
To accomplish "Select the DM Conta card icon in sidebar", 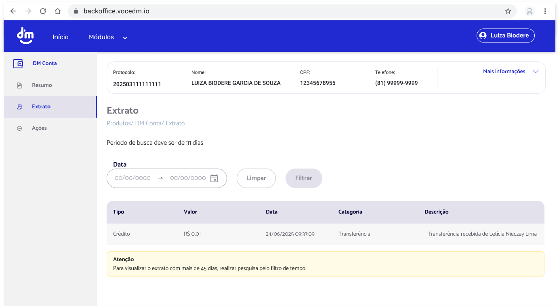I will [18, 63].
